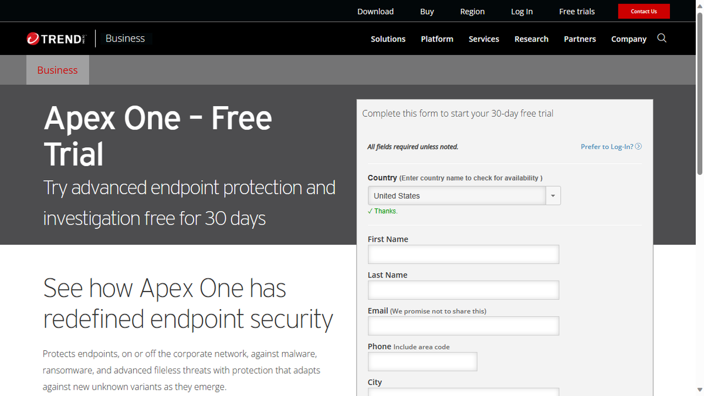Image resolution: width=704 pixels, height=396 pixels.
Task: Click the Prefer to Log-In arrow icon
Action: pyautogui.click(x=639, y=146)
